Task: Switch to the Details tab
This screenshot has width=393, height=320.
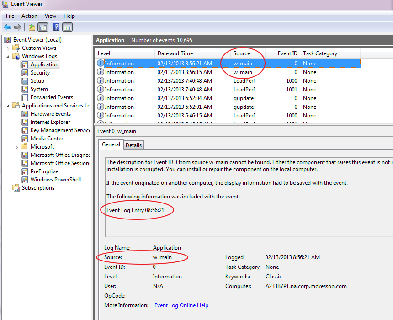Action: (x=133, y=145)
